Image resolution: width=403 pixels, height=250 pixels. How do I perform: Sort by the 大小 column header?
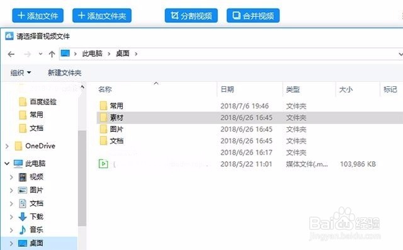tap(346, 89)
